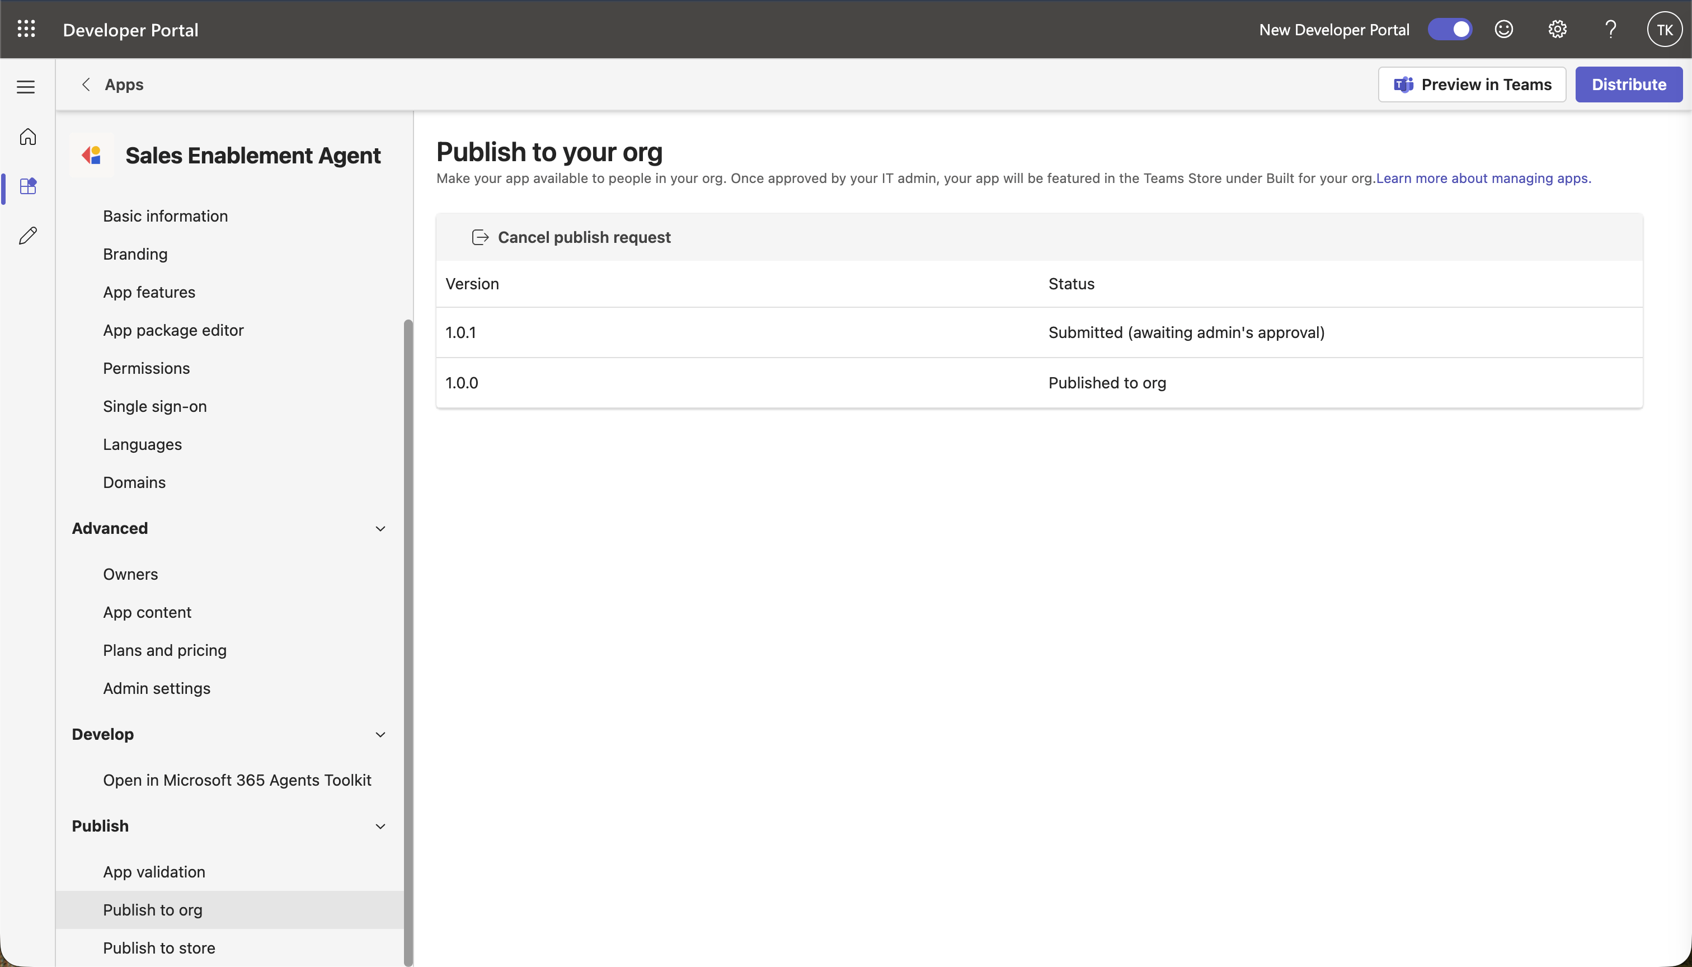Open the app launcher waffle icon
The height and width of the screenshot is (967, 1692).
tap(26, 29)
